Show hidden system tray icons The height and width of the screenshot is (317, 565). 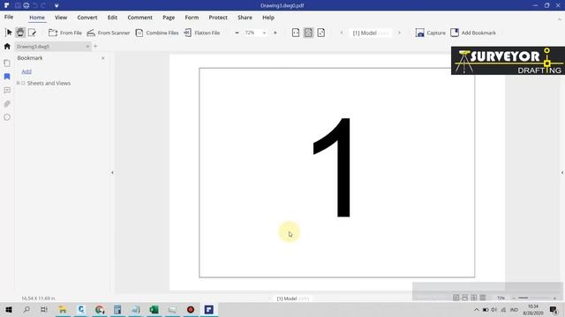click(477, 309)
